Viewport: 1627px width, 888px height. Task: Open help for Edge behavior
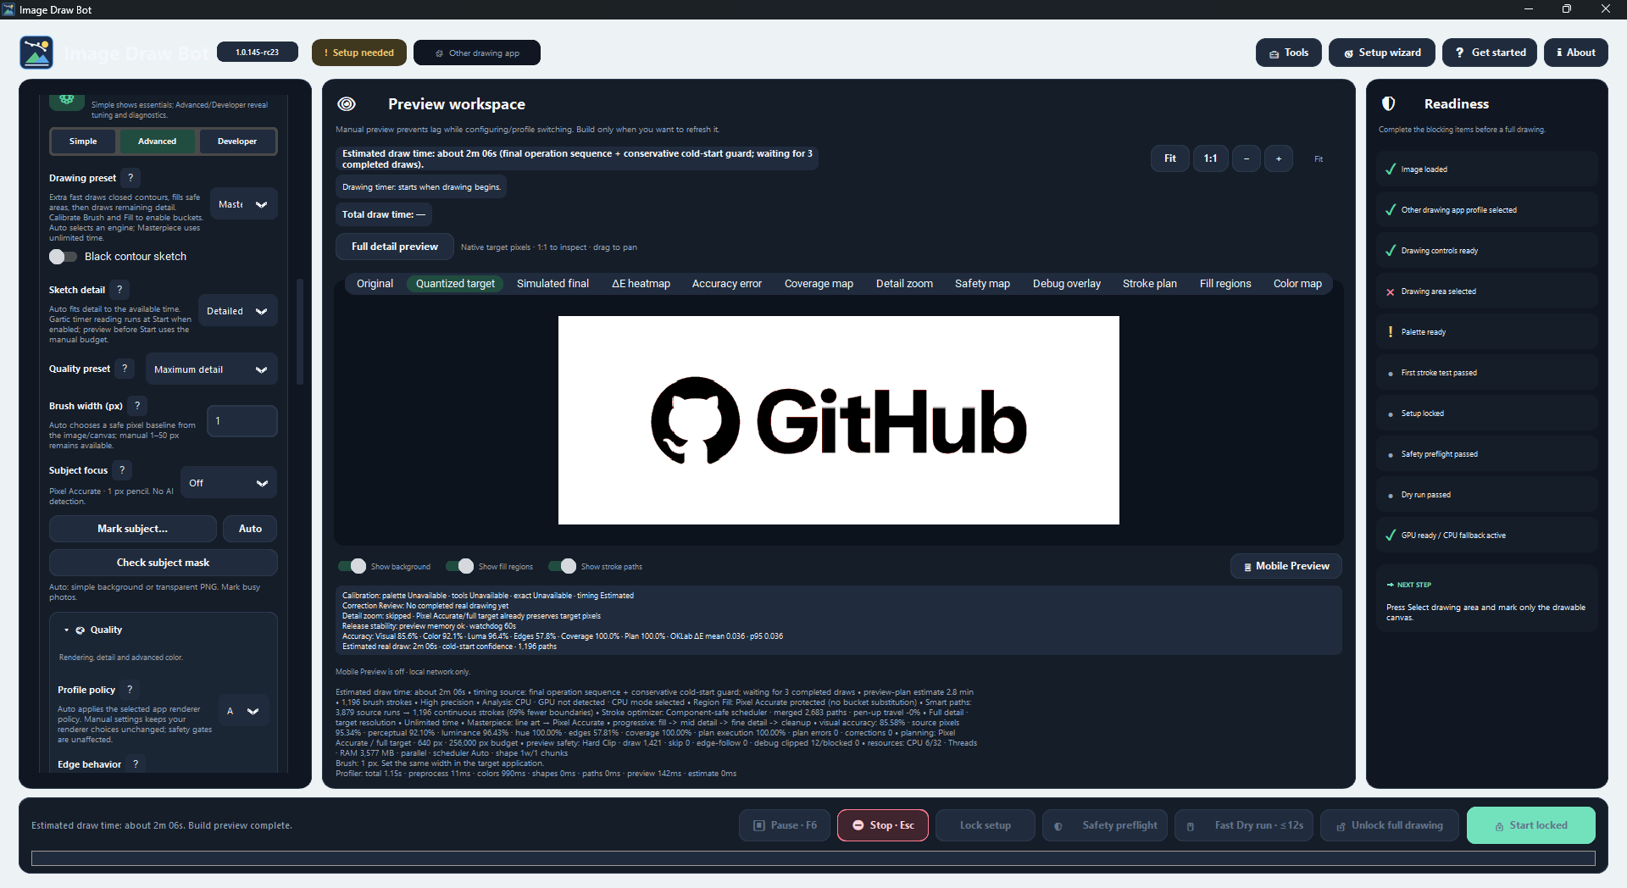click(136, 764)
